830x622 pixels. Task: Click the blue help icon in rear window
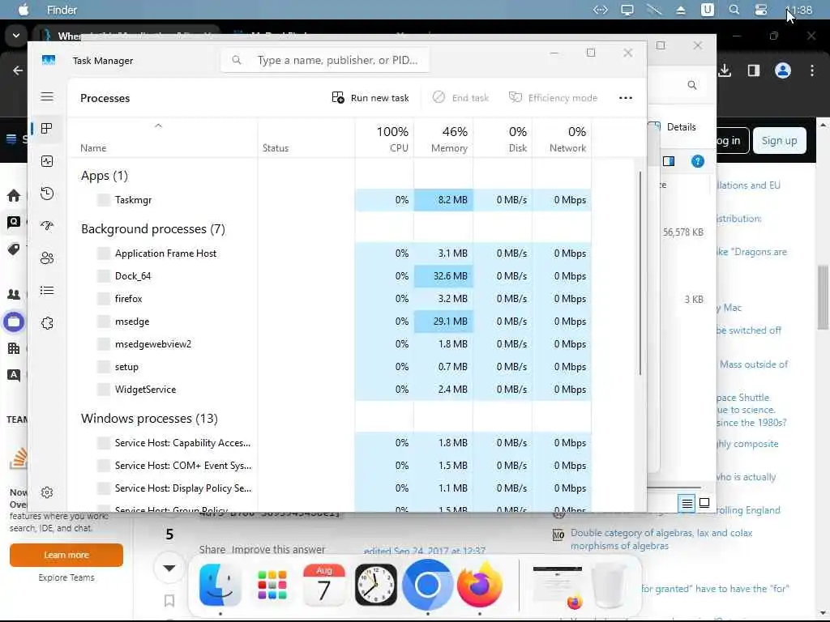pos(698,161)
